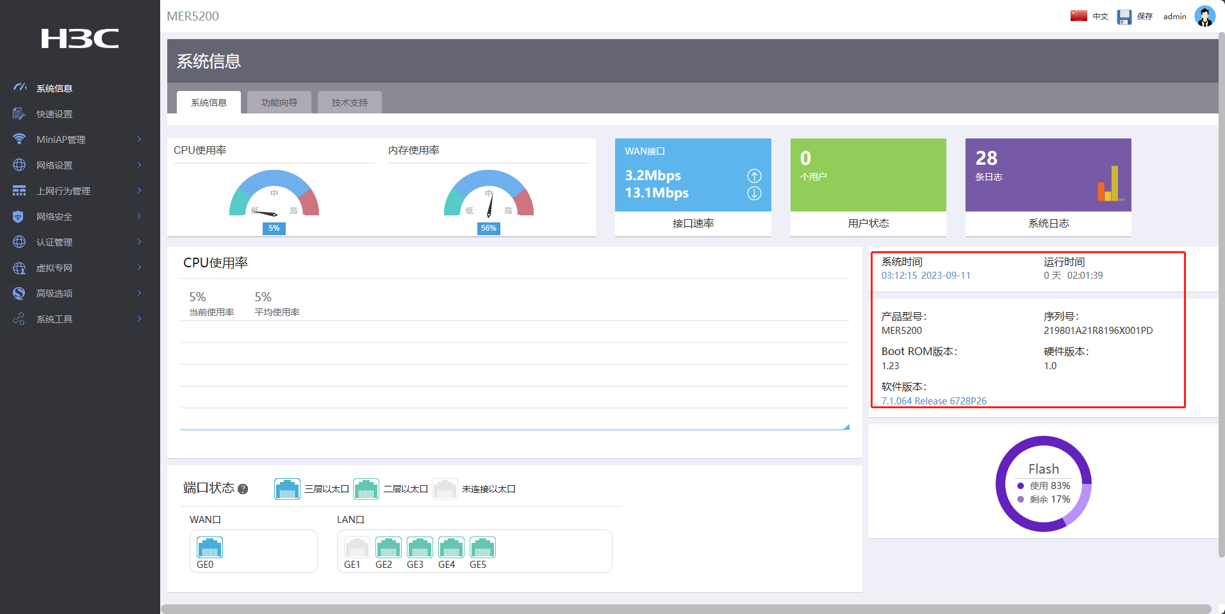Switch to the 技术支持 tab
This screenshot has width=1225, height=614.
[x=350, y=103]
